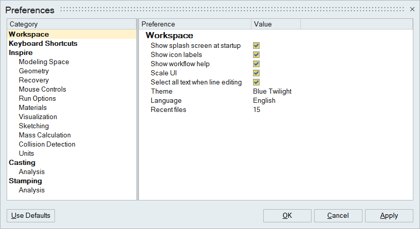Uncheck Show splash screen at startup

tap(257, 45)
